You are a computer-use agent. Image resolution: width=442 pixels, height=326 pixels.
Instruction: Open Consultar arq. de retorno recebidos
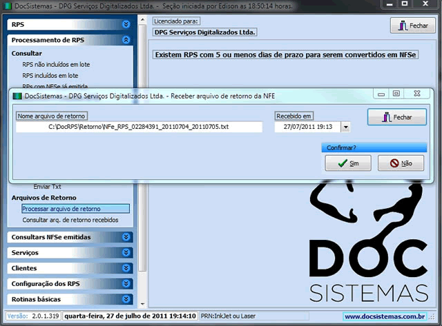point(70,220)
